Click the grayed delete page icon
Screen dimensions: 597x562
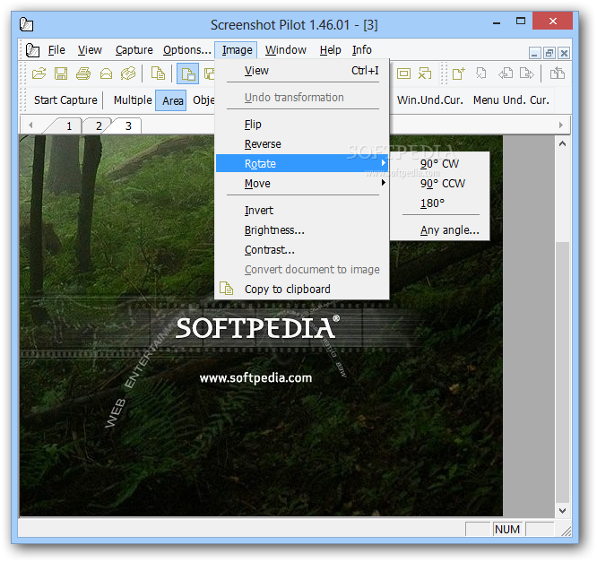pos(480,73)
